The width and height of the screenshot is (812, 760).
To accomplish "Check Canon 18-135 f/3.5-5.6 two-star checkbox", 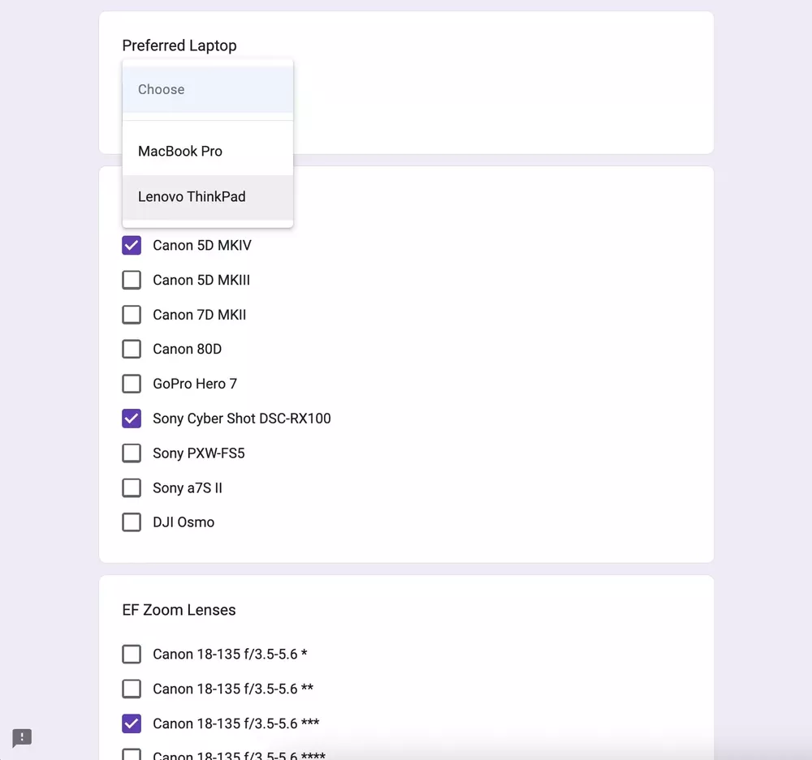I will [132, 689].
